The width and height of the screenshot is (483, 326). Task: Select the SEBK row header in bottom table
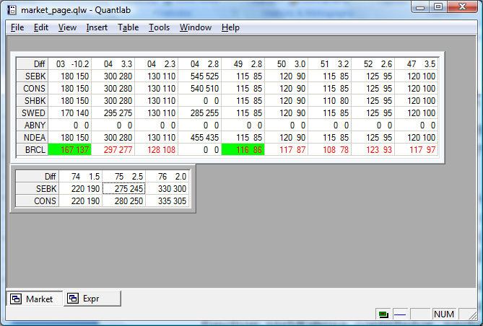pos(38,188)
